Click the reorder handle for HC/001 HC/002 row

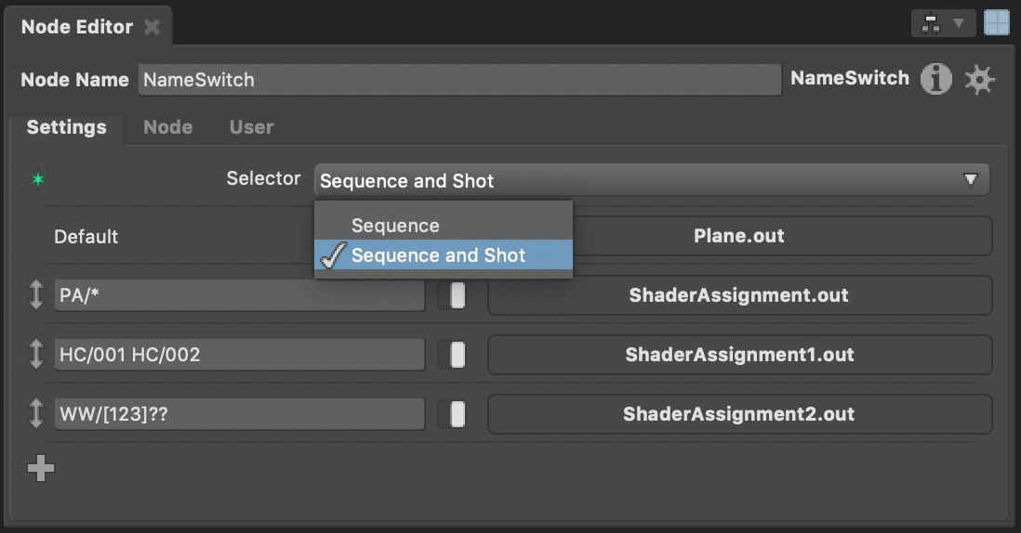coord(36,355)
